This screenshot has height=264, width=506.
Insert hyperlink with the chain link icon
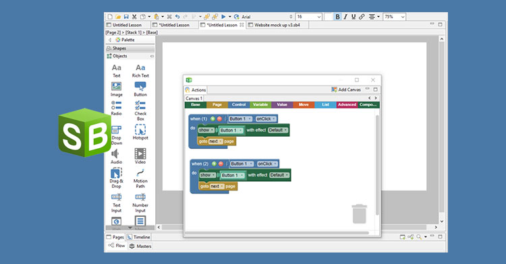click(x=362, y=17)
